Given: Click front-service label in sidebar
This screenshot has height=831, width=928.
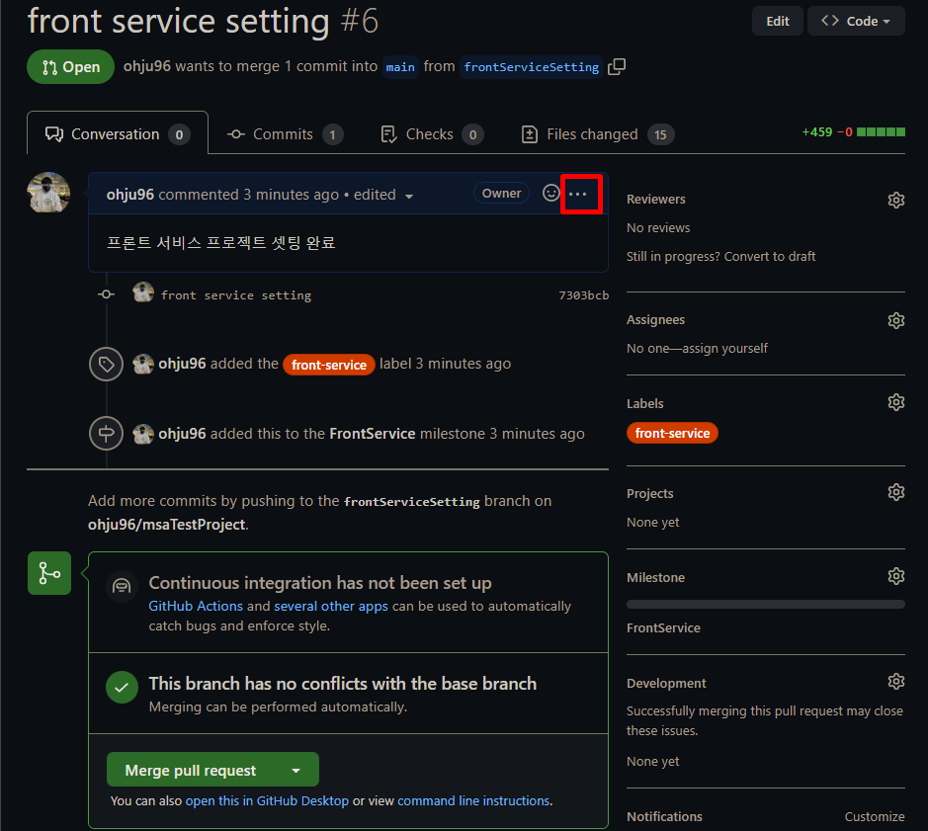Looking at the screenshot, I should click(672, 433).
